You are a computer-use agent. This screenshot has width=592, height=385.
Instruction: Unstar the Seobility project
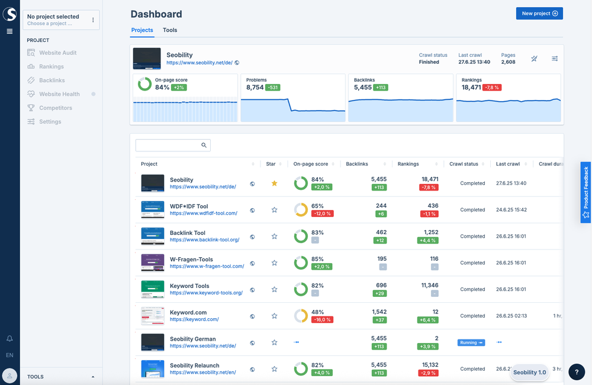[274, 183]
